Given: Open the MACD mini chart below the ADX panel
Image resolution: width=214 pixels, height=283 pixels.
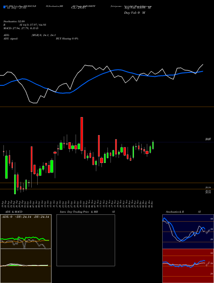Looking at the screenshot, I should 26,266.
